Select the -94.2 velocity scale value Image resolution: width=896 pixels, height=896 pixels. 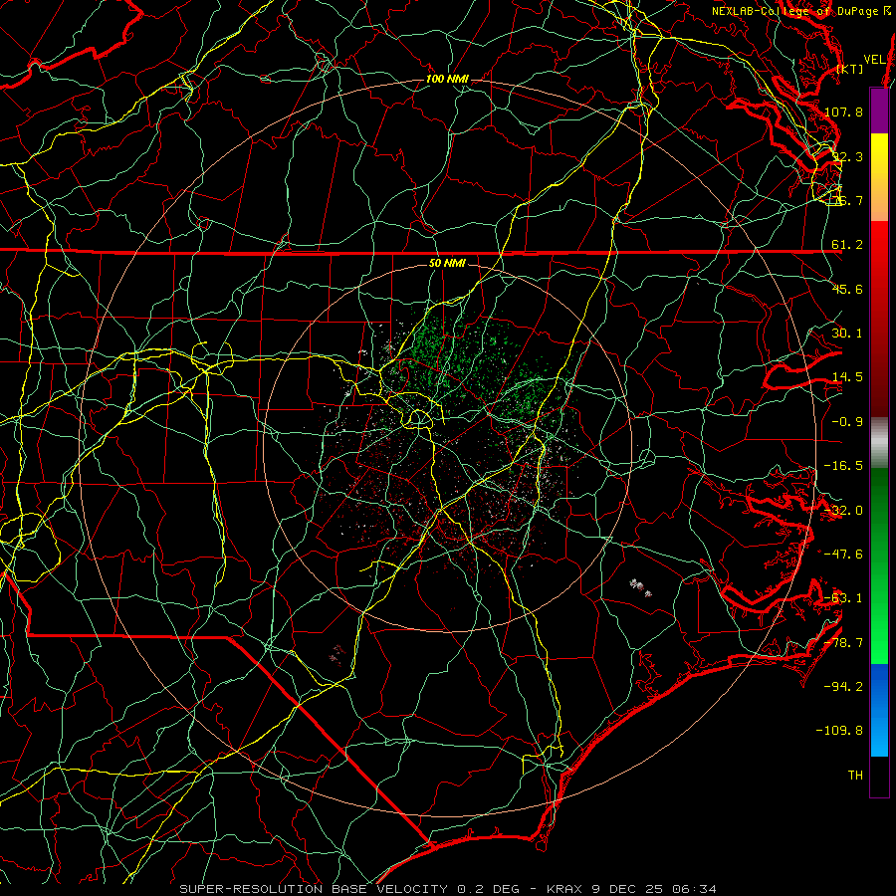[844, 686]
